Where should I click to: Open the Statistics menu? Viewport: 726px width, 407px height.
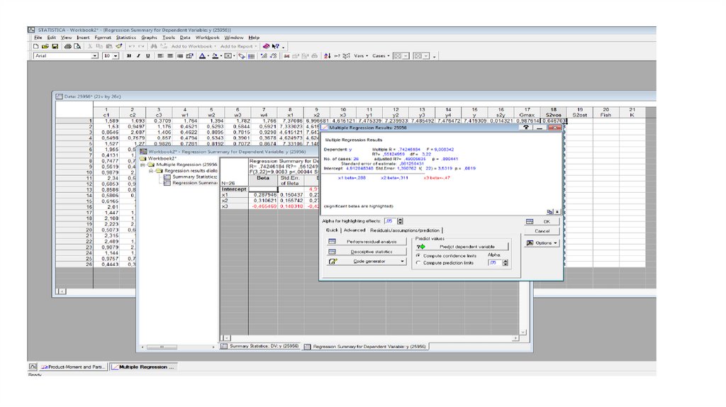tap(126, 38)
